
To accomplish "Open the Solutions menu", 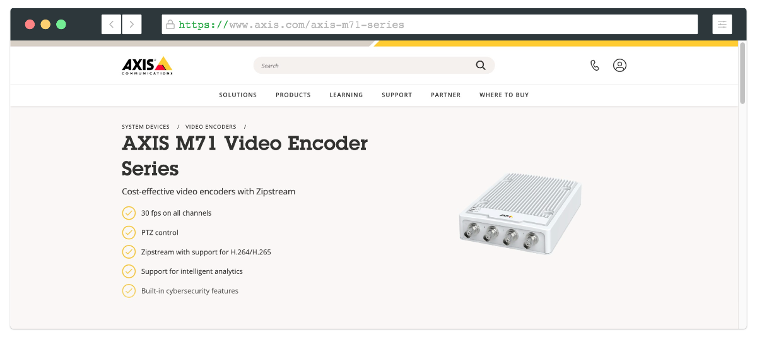I will coord(238,95).
